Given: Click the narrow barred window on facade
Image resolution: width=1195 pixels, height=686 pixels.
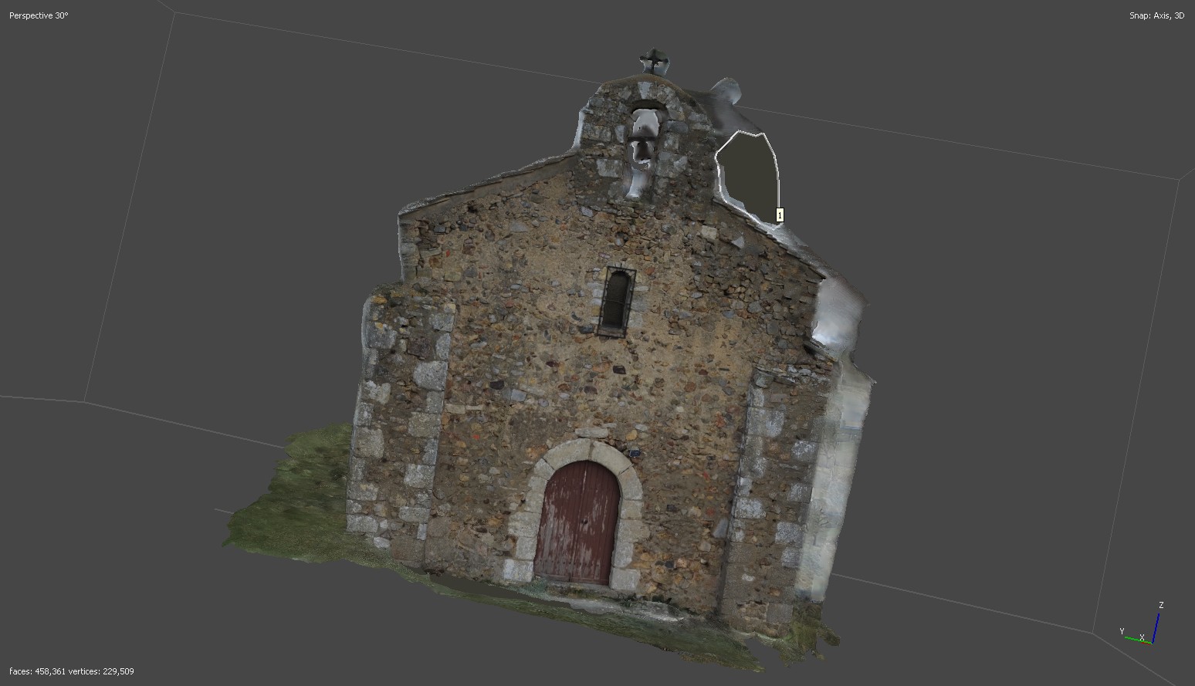Looking at the screenshot, I should tap(615, 299).
